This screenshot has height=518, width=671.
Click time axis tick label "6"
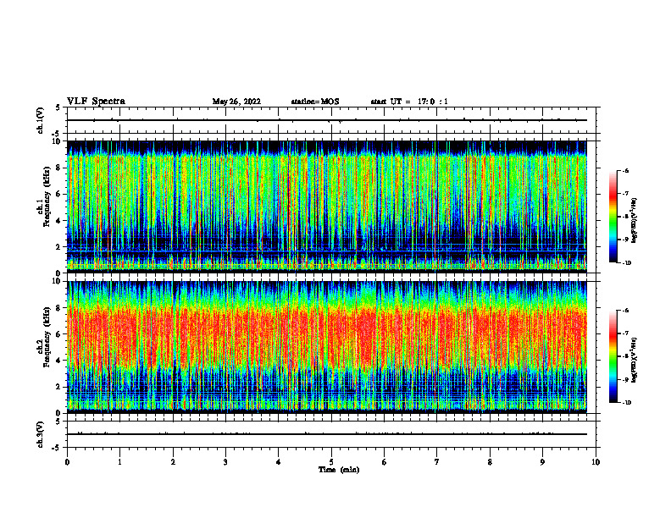click(x=385, y=462)
